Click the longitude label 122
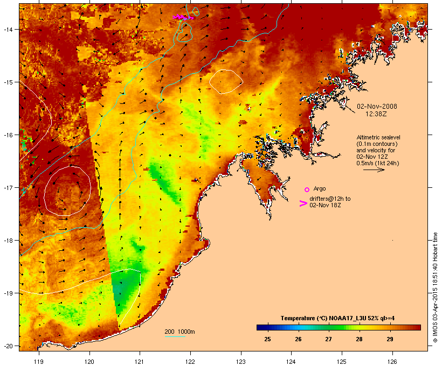Image resolution: width=442 pixels, height=366 pixels. pyautogui.click(x=190, y=362)
